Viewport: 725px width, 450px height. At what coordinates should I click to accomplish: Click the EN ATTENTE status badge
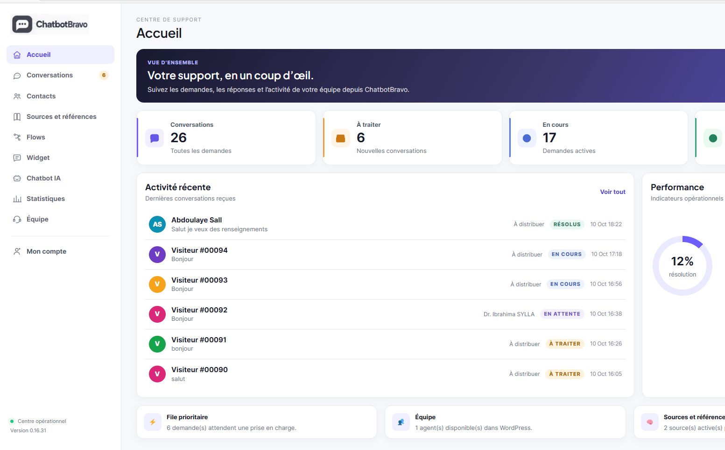pyautogui.click(x=562, y=314)
